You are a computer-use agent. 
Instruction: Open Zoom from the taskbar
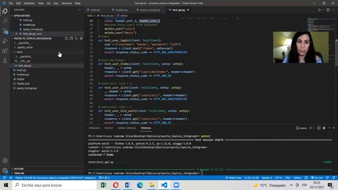(176, 185)
